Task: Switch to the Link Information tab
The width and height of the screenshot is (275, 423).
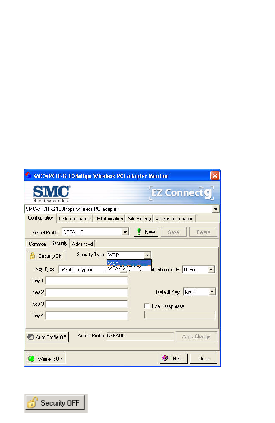Action: click(x=75, y=219)
